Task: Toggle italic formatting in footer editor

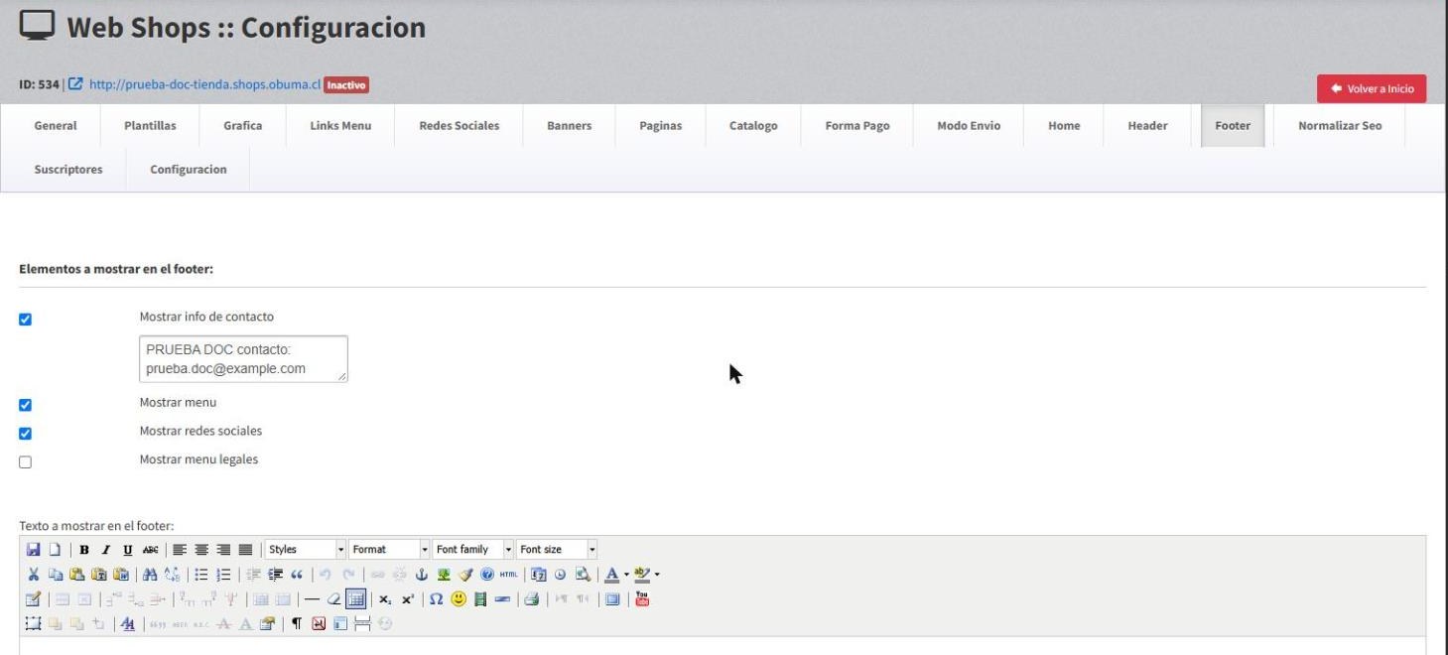Action: (x=106, y=549)
